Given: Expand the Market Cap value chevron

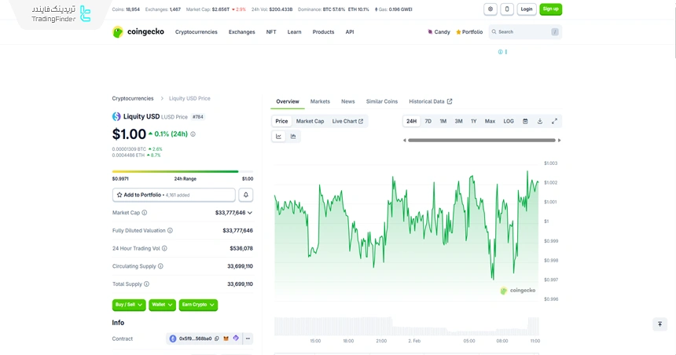Looking at the screenshot, I should (250, 213).
